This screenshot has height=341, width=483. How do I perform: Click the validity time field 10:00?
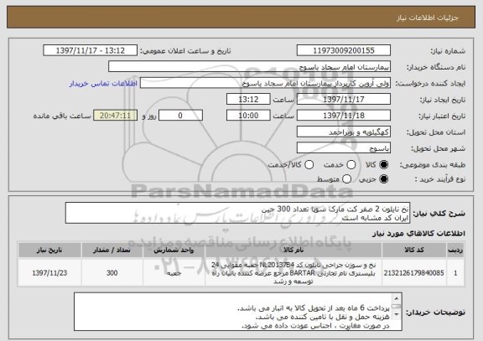[248, 116]
